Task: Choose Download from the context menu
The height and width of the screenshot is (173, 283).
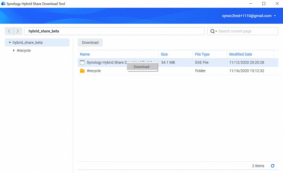Action: click(142, 67)
